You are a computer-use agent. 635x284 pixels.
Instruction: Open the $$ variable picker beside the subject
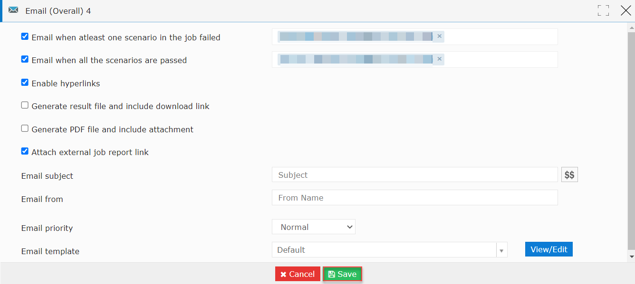569,175
